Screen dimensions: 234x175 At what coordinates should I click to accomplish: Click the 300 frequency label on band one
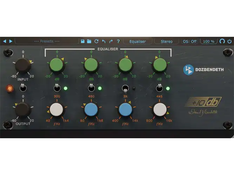(x=57, y=96)
